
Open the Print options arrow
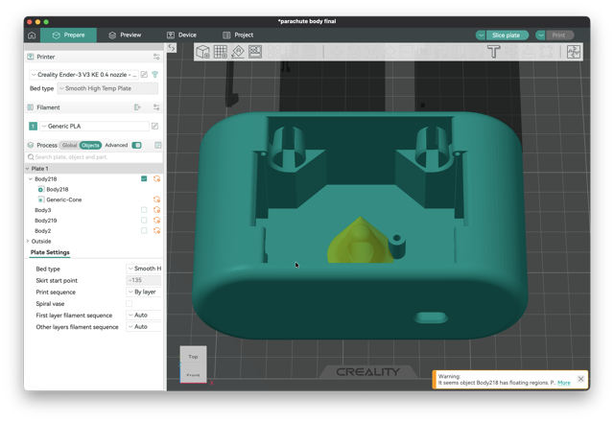[541, 35]
